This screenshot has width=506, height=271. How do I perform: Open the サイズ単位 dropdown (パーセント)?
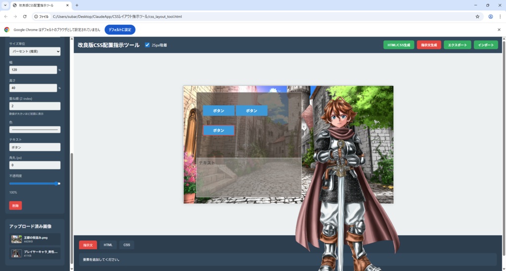point(35,52)
